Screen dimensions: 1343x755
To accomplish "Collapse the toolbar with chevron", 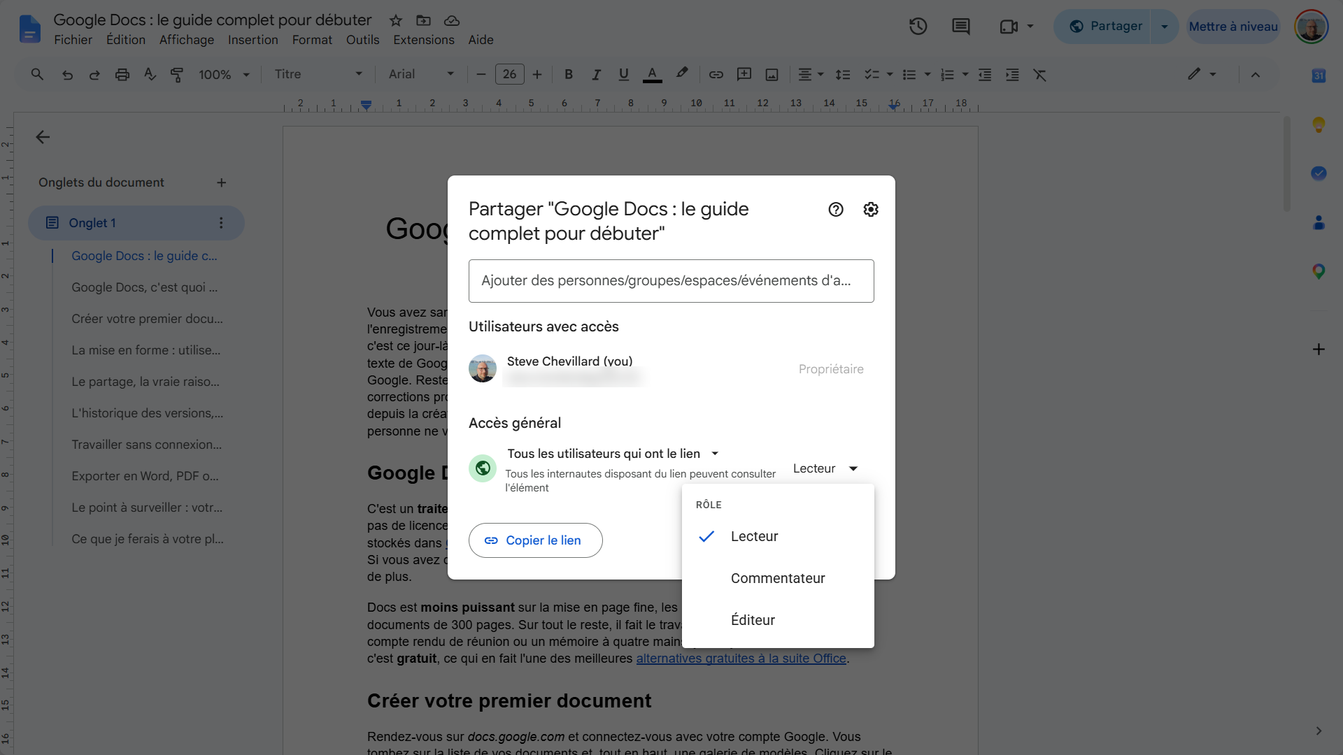I will (x=1256, y=74).
